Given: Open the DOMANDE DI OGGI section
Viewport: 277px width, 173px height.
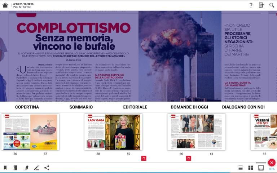Looking at the screenshot, I should pos(189,107).
